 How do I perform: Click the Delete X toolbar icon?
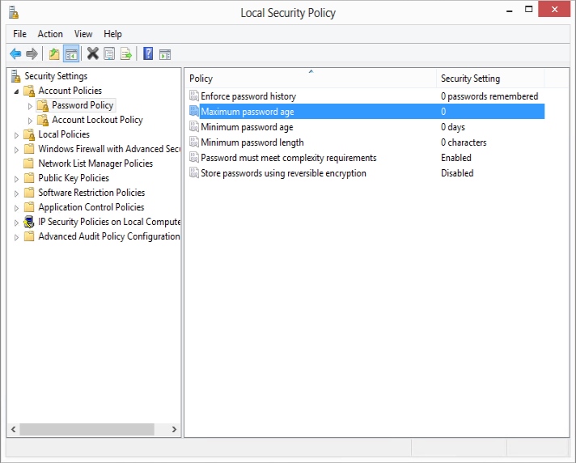click(x=92, y=54)
